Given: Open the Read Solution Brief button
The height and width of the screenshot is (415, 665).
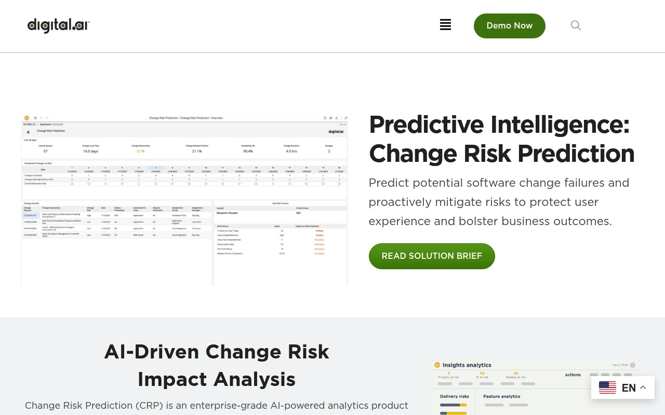Looking at the screenshot, I should pos(432,256).
